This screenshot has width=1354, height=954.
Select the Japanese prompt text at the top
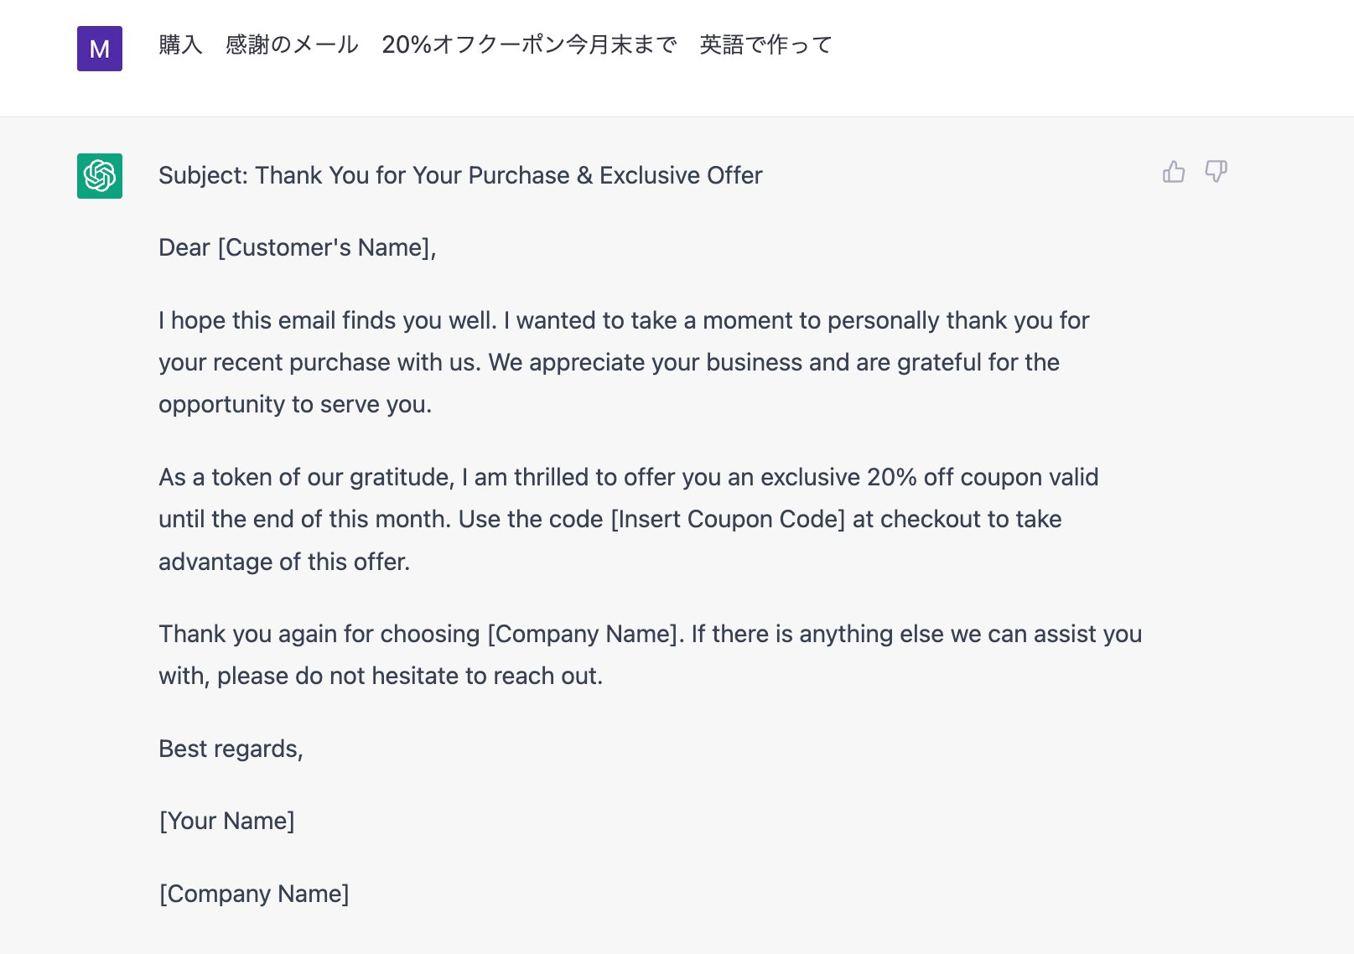point(493,45)
